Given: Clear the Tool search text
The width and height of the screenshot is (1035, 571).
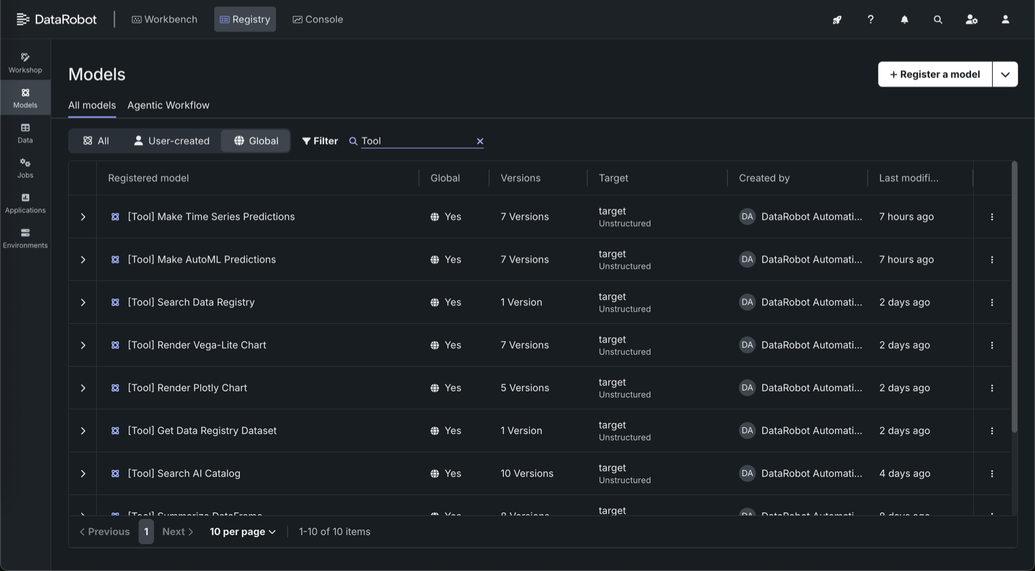Looking at the screenshot, I should [480, 141].
